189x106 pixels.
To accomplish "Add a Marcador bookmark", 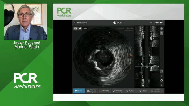I will coord(105,91).
